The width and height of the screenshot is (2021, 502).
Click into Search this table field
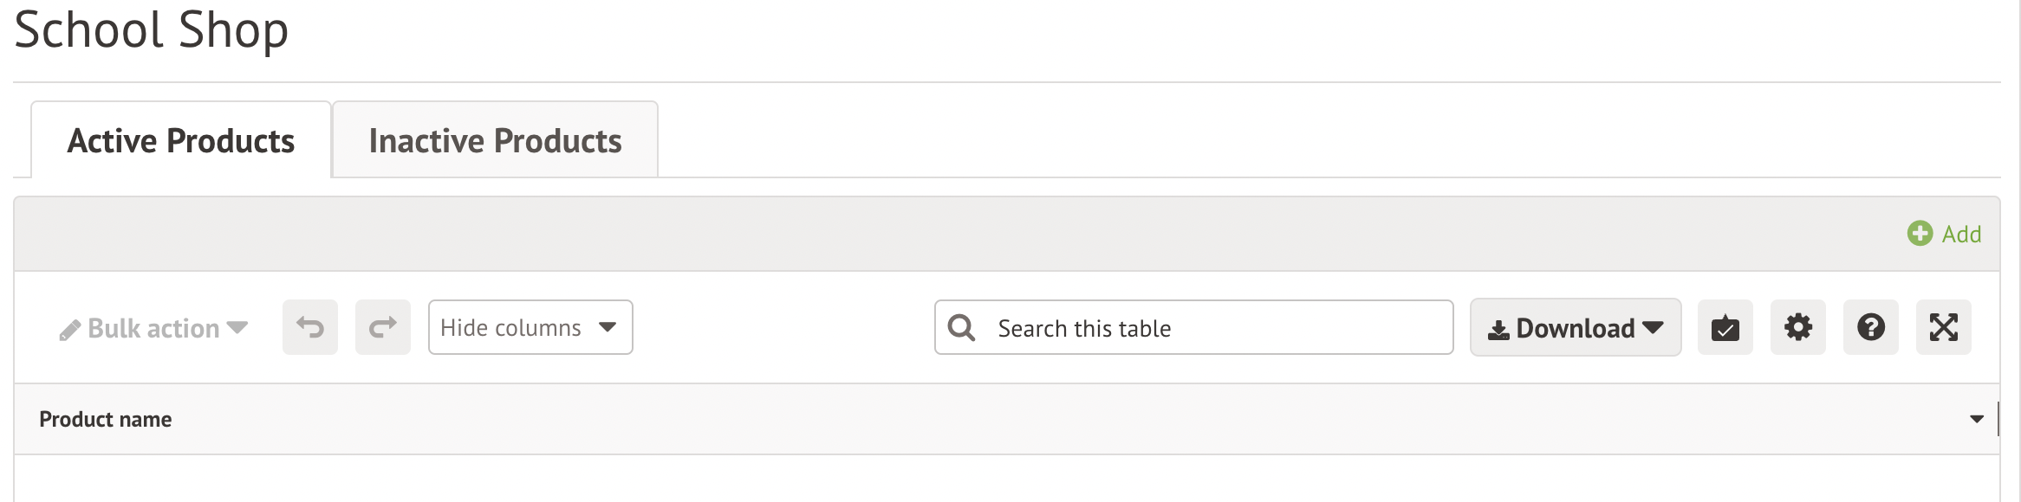pos(1213,328)
